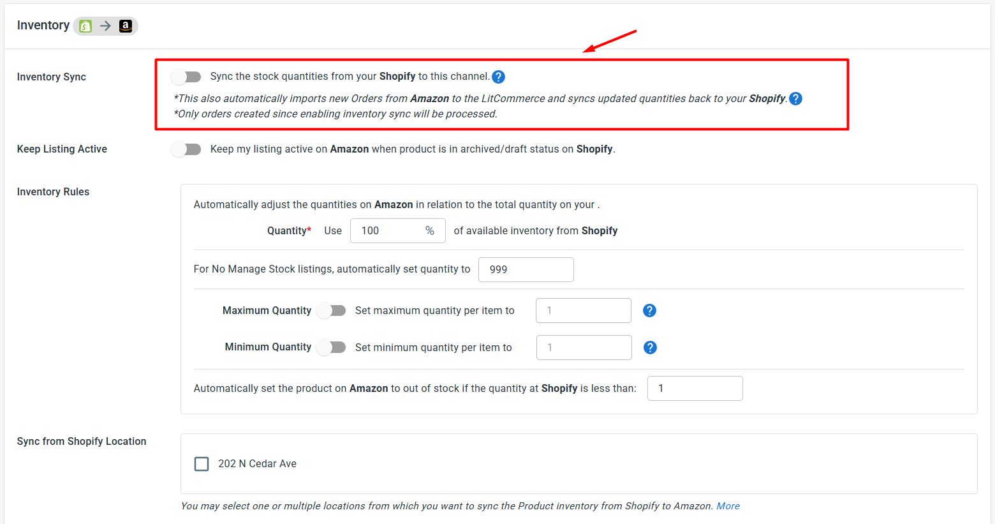Click 'of available inventory from Shopify' text
This screenshot has width=995, height=524.
tap(536, 231)
